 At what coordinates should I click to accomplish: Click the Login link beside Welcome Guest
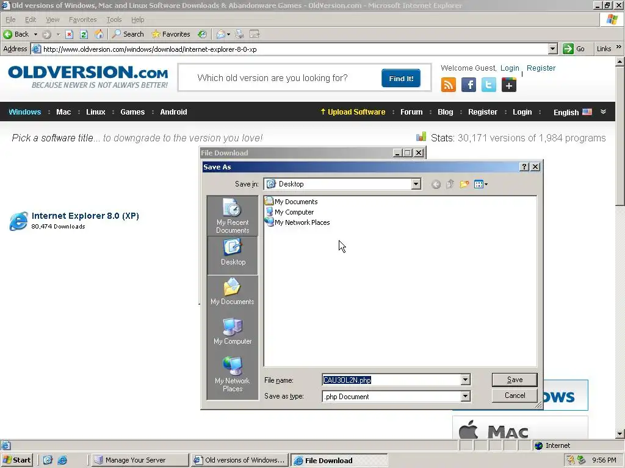coord(510,68)
